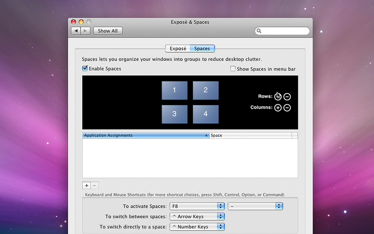374x234 pixels.
Task: Select space thumbnail 1
Action: tap(175, 90)
